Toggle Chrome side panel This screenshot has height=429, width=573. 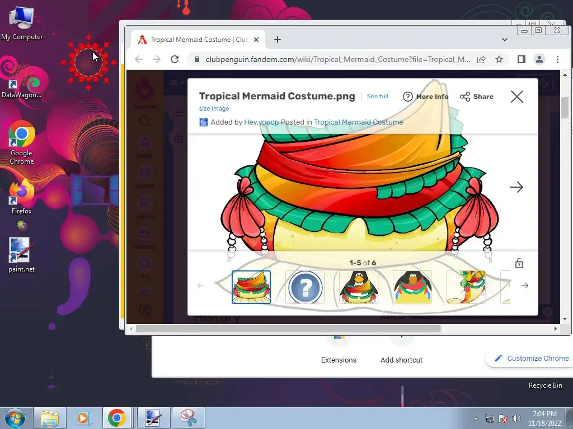[521, 59]
